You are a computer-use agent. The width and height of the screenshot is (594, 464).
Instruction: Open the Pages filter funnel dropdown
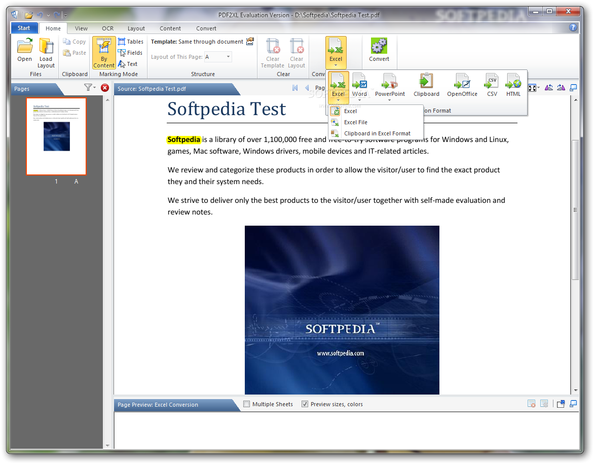pyautogui.click(x=89, y=88)
